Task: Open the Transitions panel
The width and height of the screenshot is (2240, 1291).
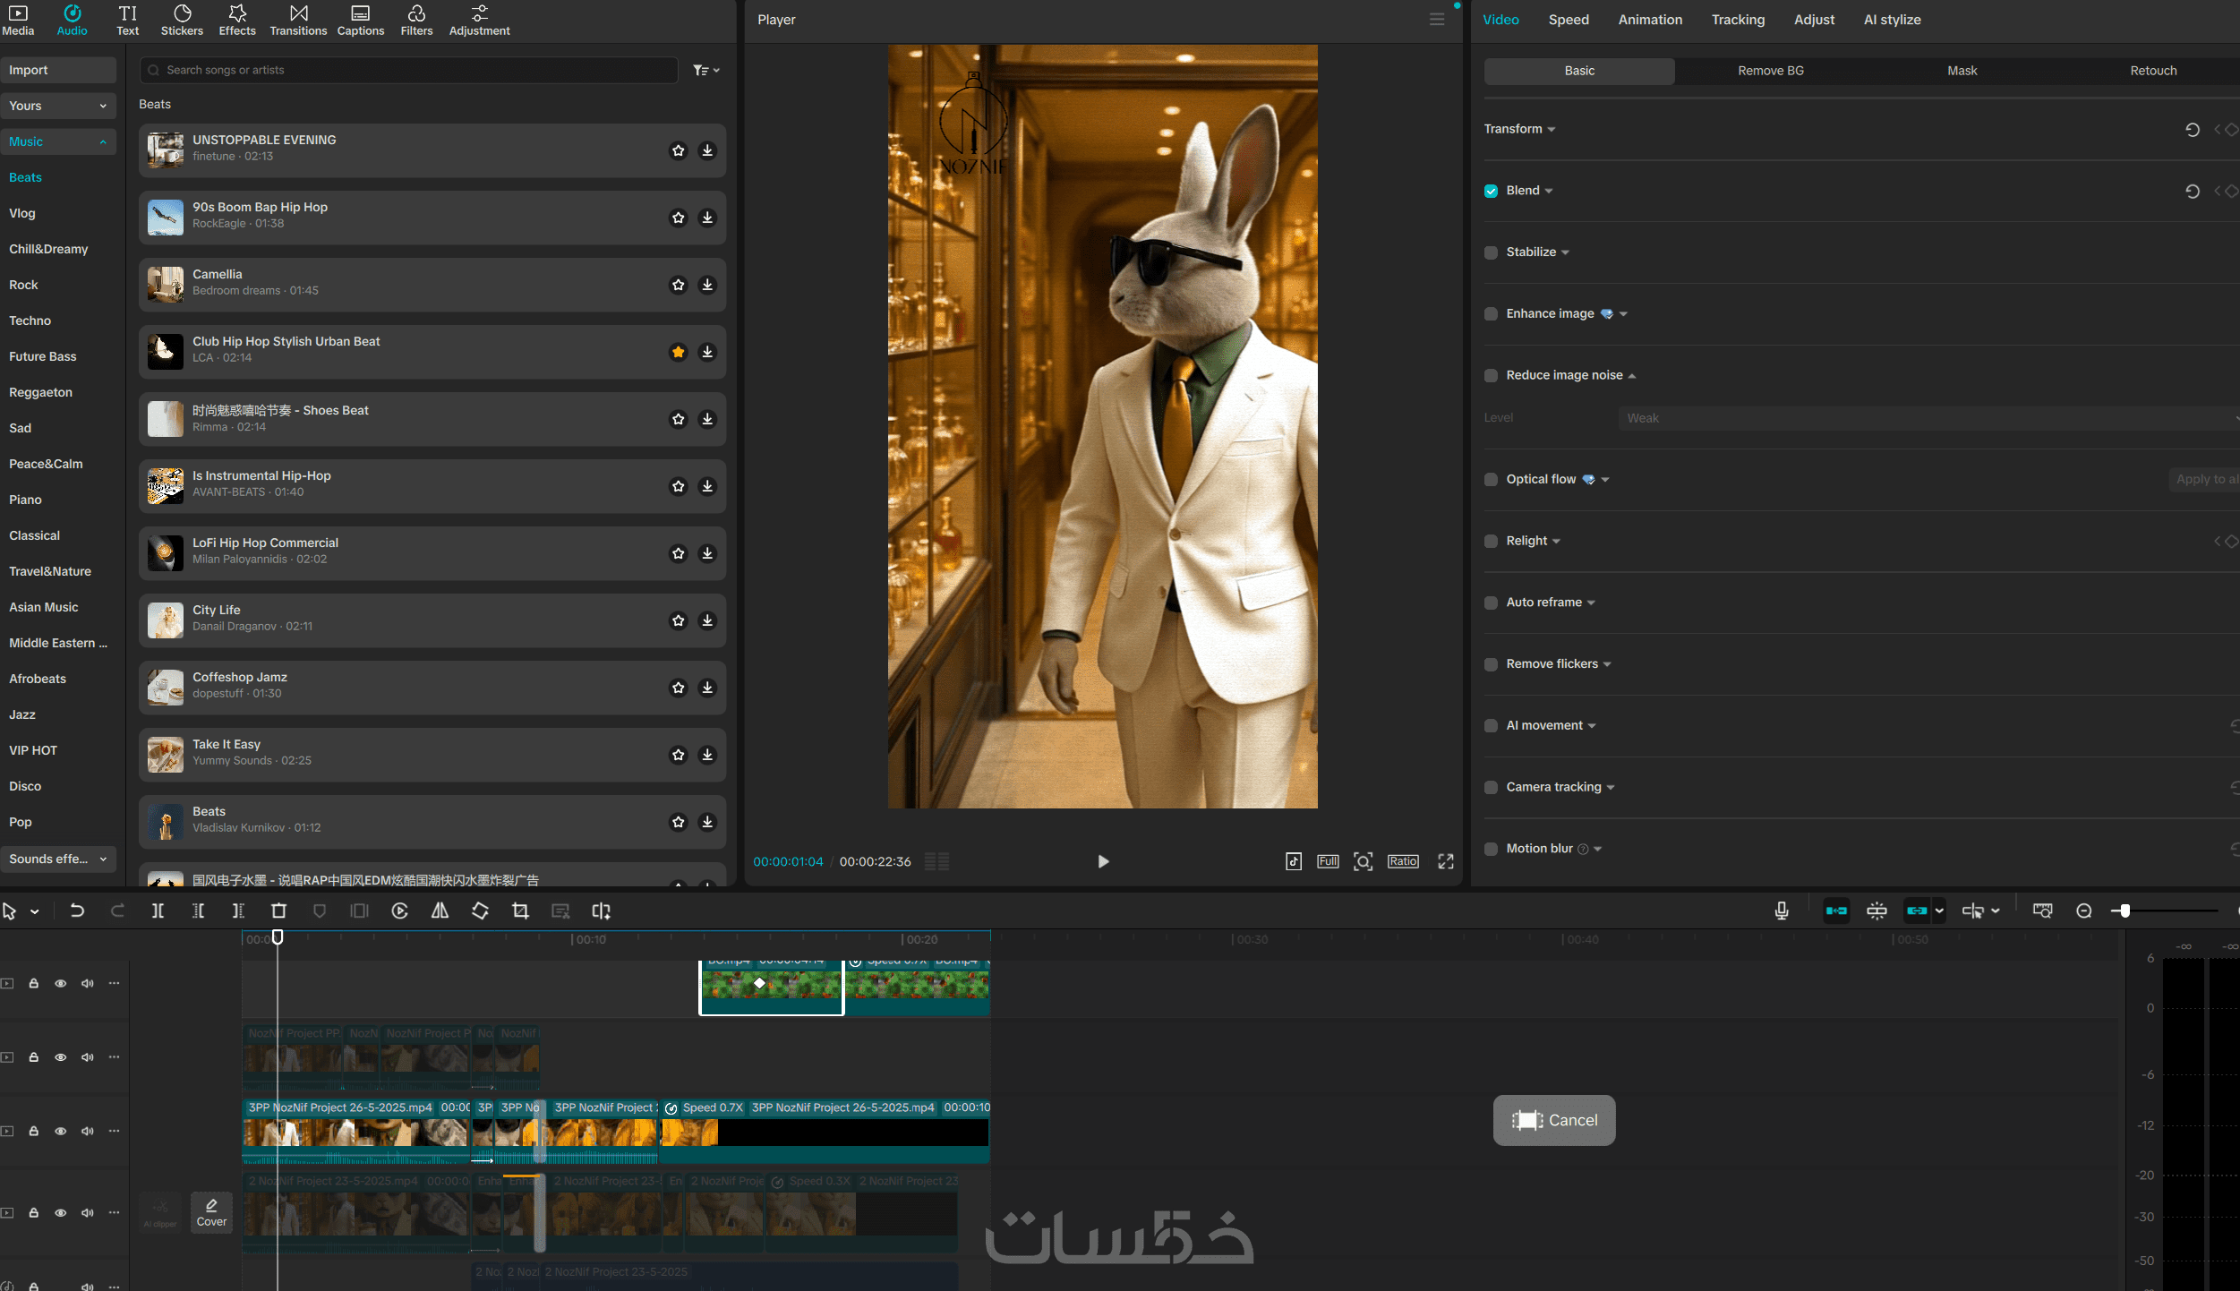Action: (298, 20)
